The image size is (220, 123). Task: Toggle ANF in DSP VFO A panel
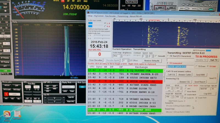tap(54, 86)
